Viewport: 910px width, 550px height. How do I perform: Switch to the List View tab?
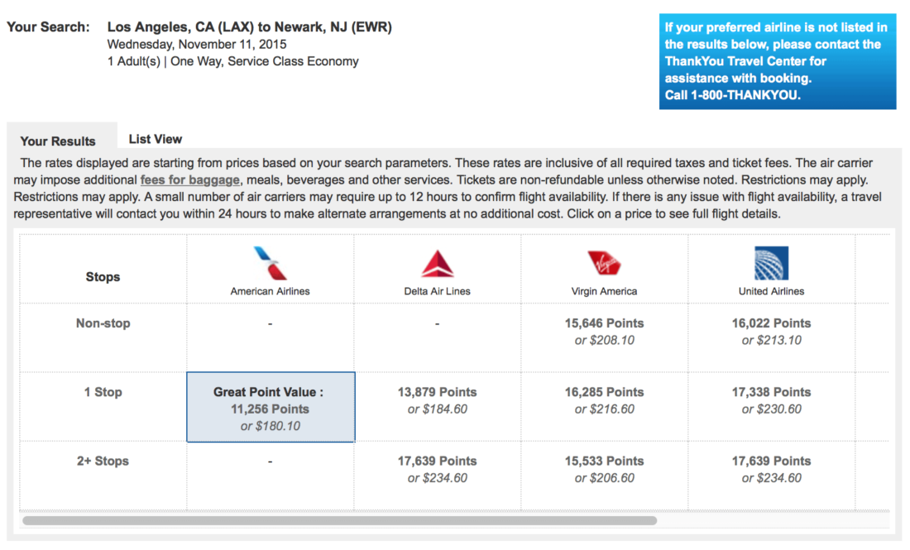click(155, 139)
